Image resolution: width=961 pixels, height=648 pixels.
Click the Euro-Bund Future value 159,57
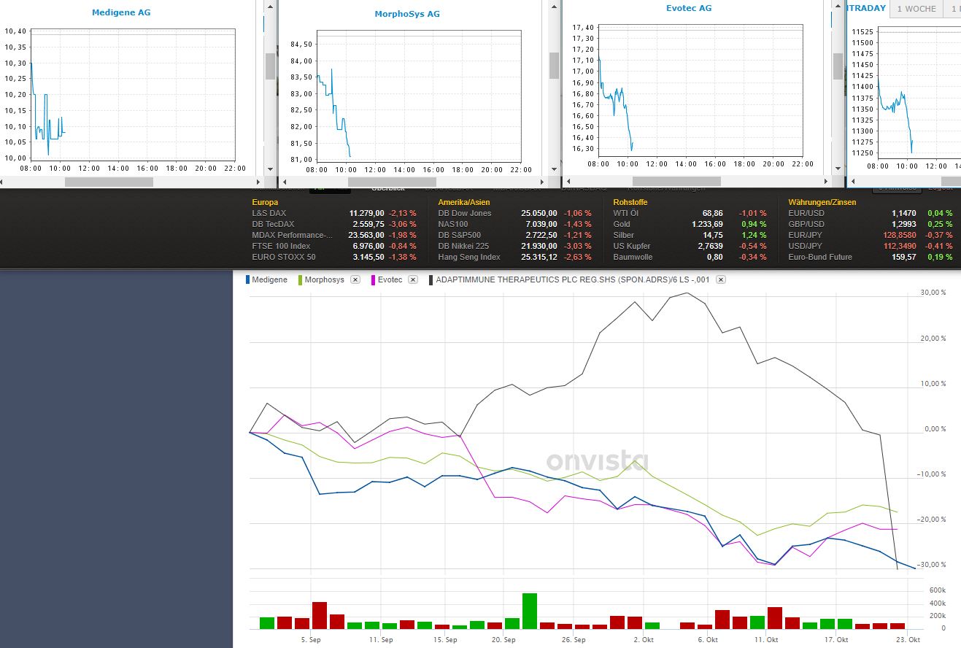coord(903,257)
